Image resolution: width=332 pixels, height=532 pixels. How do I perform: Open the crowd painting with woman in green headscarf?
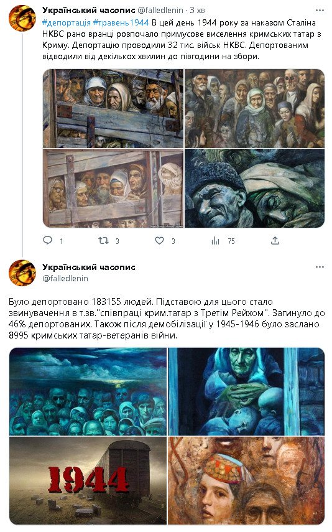255,108
